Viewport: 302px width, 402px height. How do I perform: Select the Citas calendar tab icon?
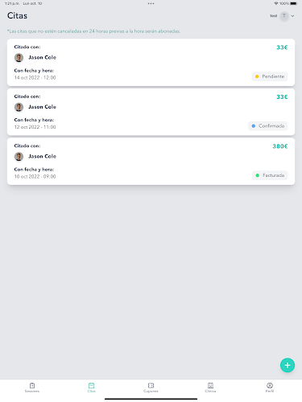pyautogui.click(x=91, y=386)
